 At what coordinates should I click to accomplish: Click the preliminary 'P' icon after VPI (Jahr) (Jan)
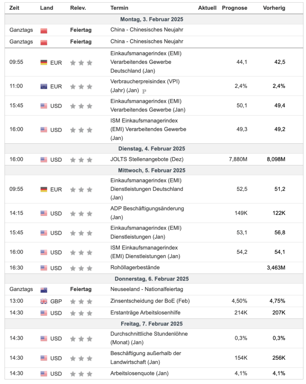click(x=144, y=91)
